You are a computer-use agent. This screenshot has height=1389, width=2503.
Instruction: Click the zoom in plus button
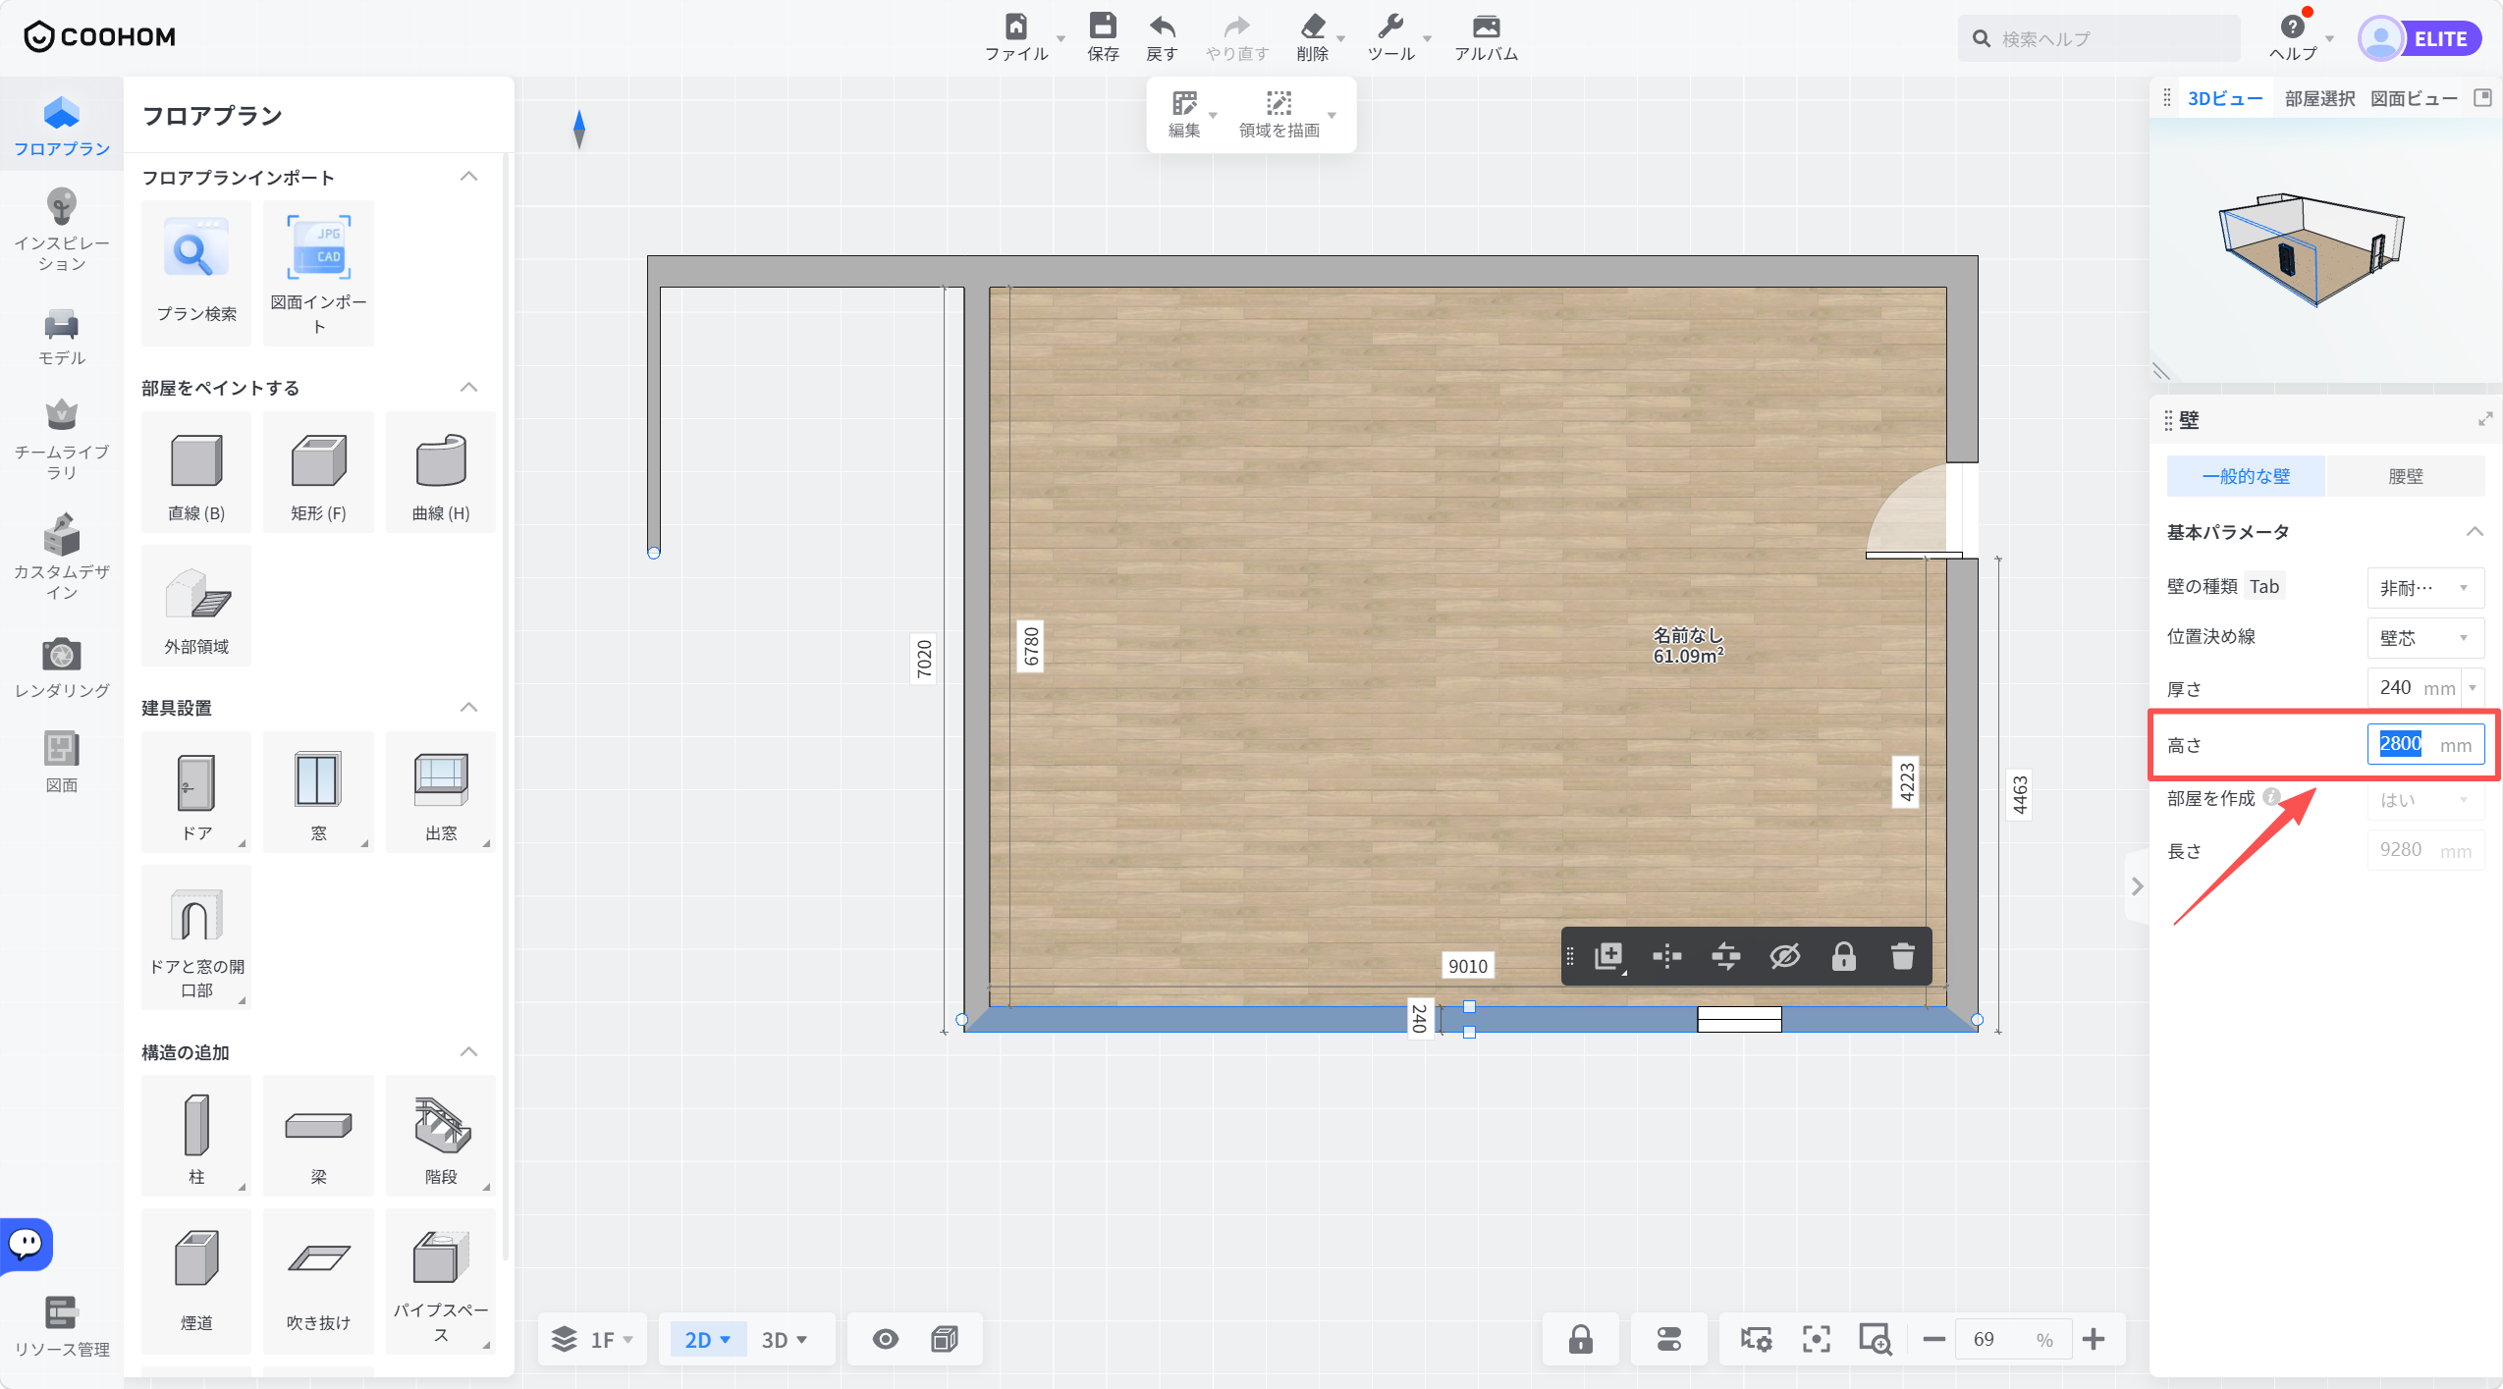2094,1339
